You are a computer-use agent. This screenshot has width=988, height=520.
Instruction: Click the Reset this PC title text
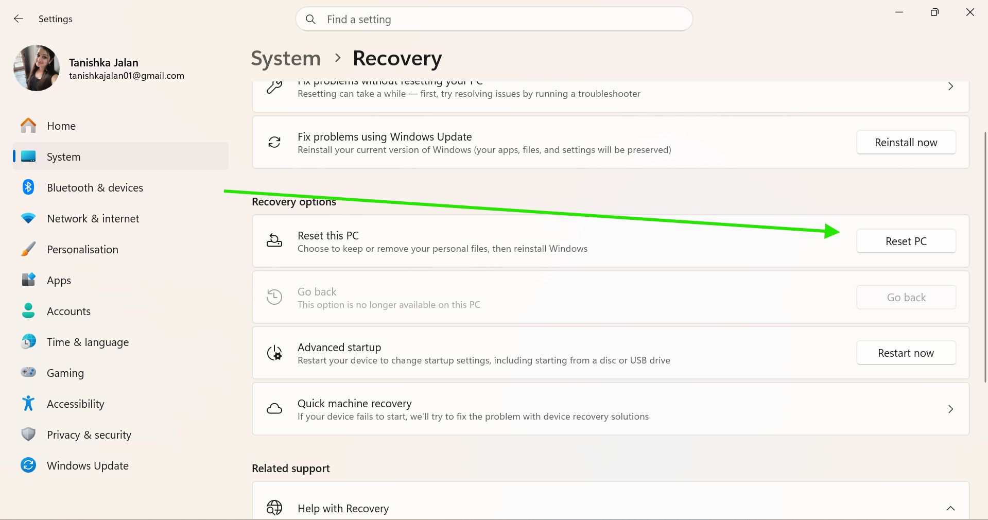(x=328, y=235)
